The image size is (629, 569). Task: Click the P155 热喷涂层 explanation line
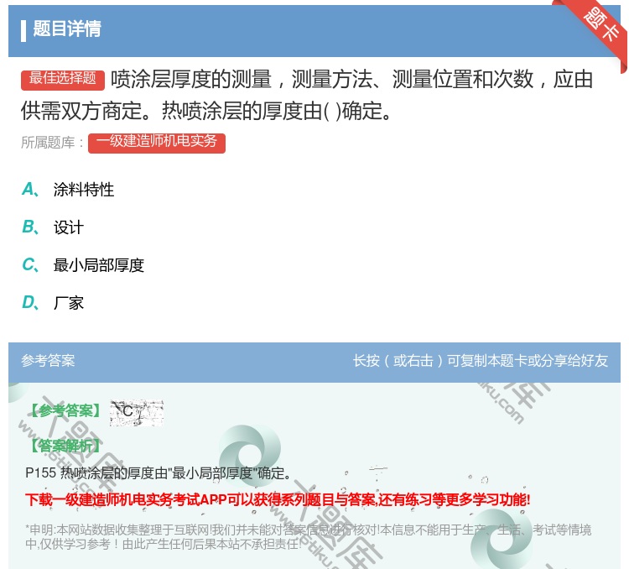click(158, 473)
